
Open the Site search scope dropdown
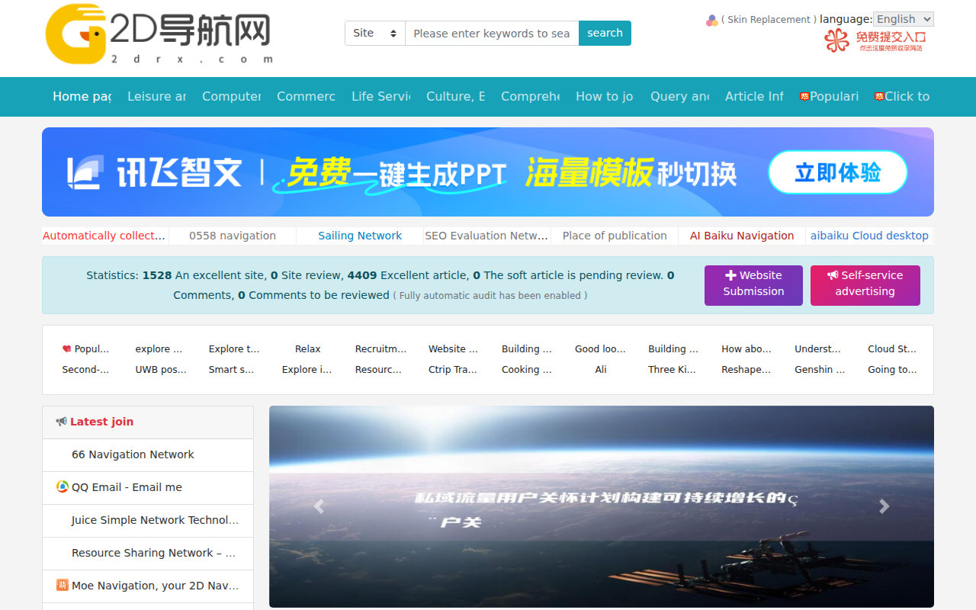pyautogui.click(x=374, y=34)
